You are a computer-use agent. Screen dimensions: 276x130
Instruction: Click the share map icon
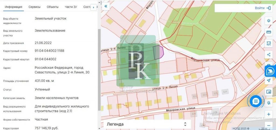tap(268, 55)
